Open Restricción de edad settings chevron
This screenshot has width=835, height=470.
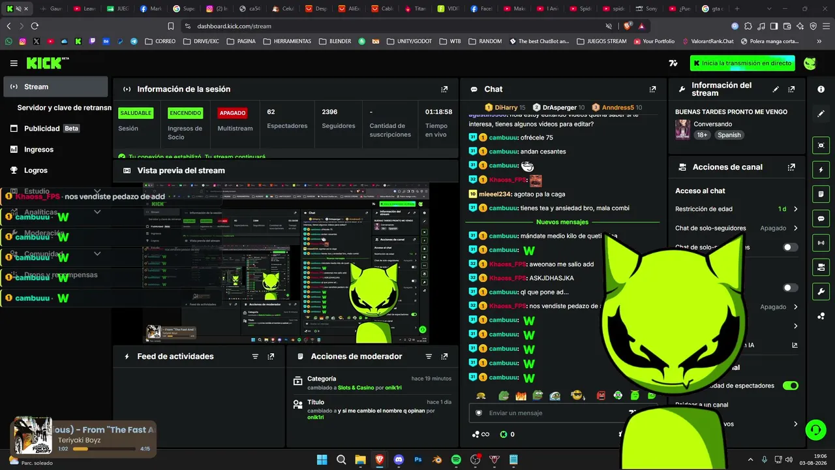(x=795, y=209)
